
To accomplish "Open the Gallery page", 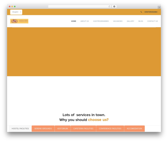I will pyautogui.click(x=130, y=21).
